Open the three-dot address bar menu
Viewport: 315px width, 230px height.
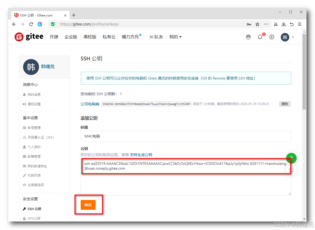click(x=266, y=24)
